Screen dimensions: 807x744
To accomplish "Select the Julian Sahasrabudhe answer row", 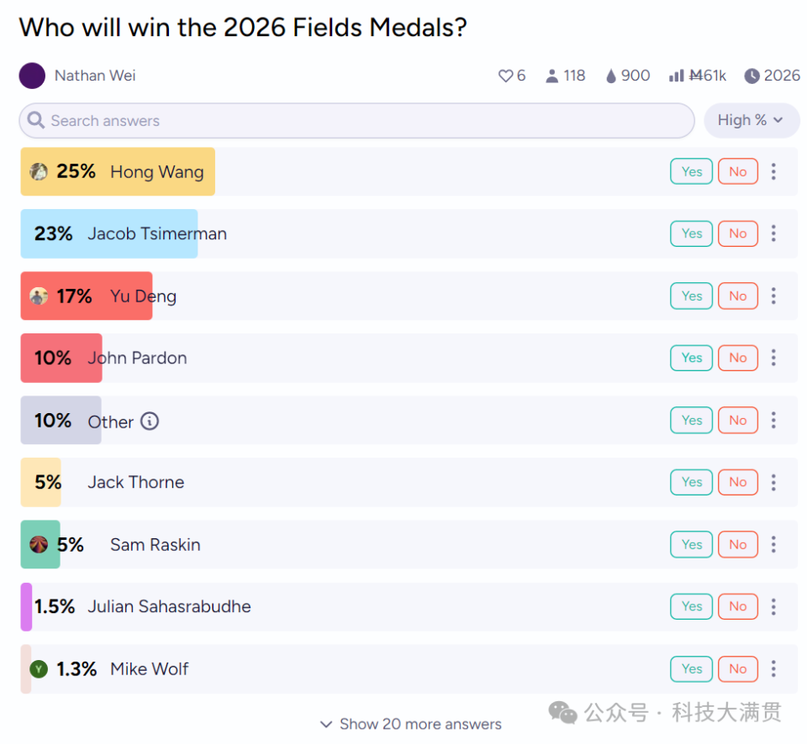I will coord(409,607).
